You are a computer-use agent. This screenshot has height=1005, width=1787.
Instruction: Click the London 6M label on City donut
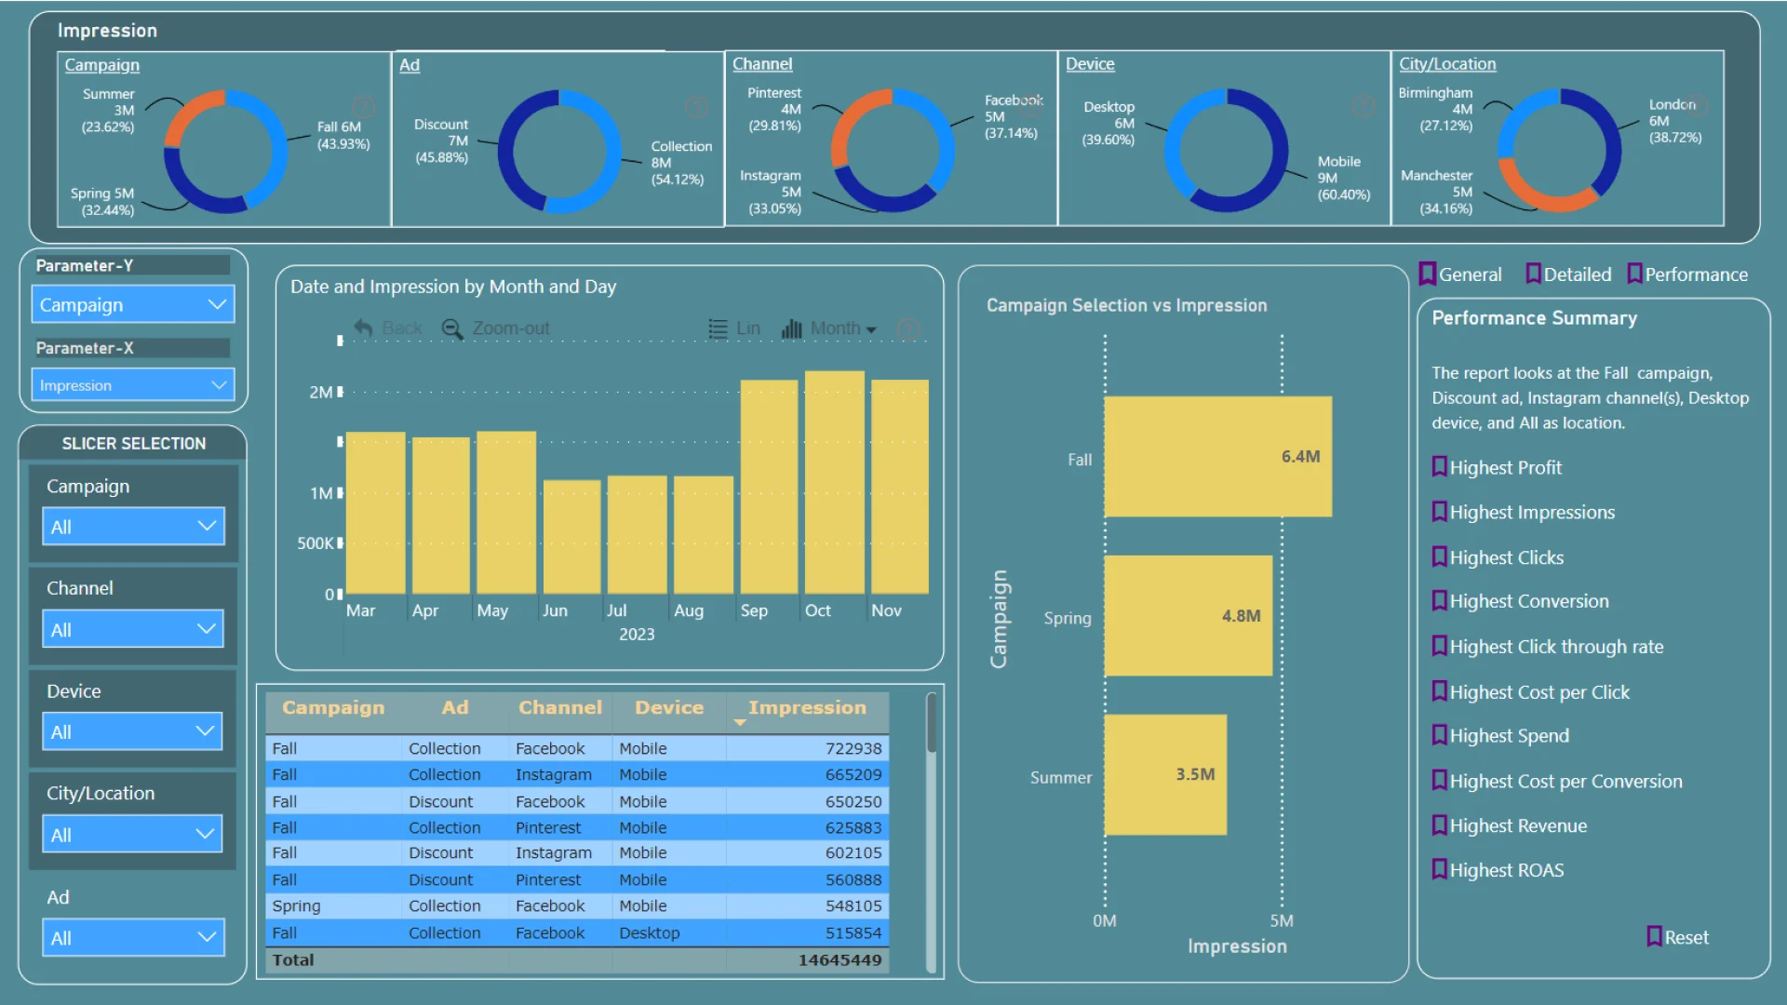1675,121
